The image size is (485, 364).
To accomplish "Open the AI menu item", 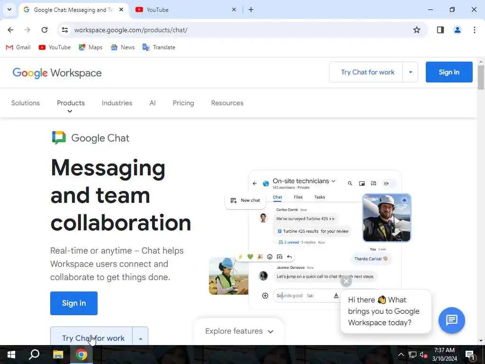I will click(x=153, y=103).
